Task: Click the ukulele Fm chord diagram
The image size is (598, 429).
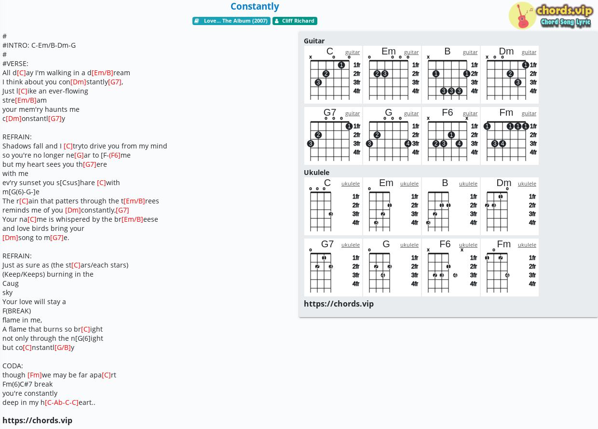Action: 510,268
